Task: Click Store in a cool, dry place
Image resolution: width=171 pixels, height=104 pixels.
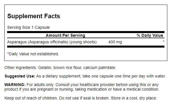Action: pyautogui.click(x=134, y=98)
